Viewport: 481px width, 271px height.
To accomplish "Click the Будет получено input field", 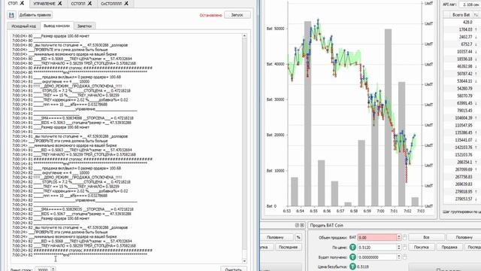I will coord(377,257).
